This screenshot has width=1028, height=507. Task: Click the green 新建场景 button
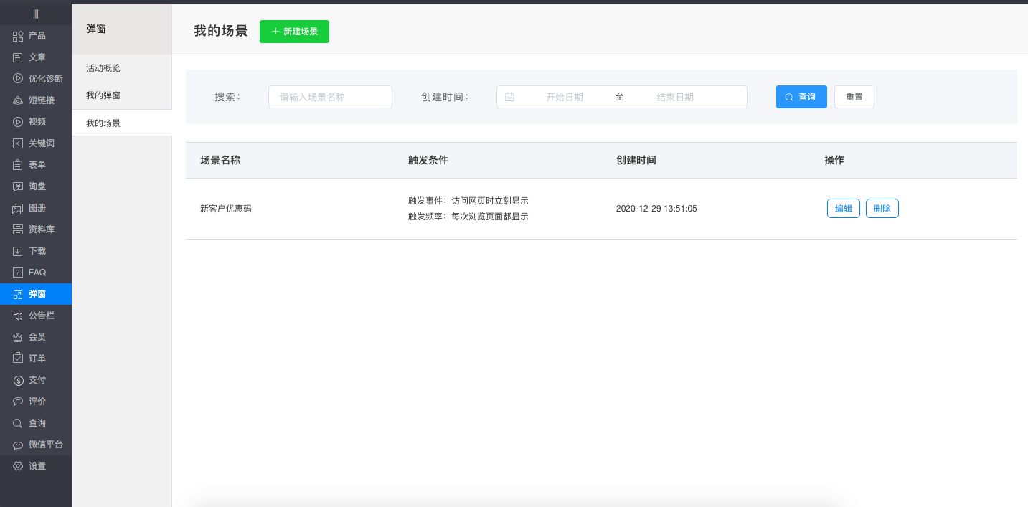click(294, 32)
